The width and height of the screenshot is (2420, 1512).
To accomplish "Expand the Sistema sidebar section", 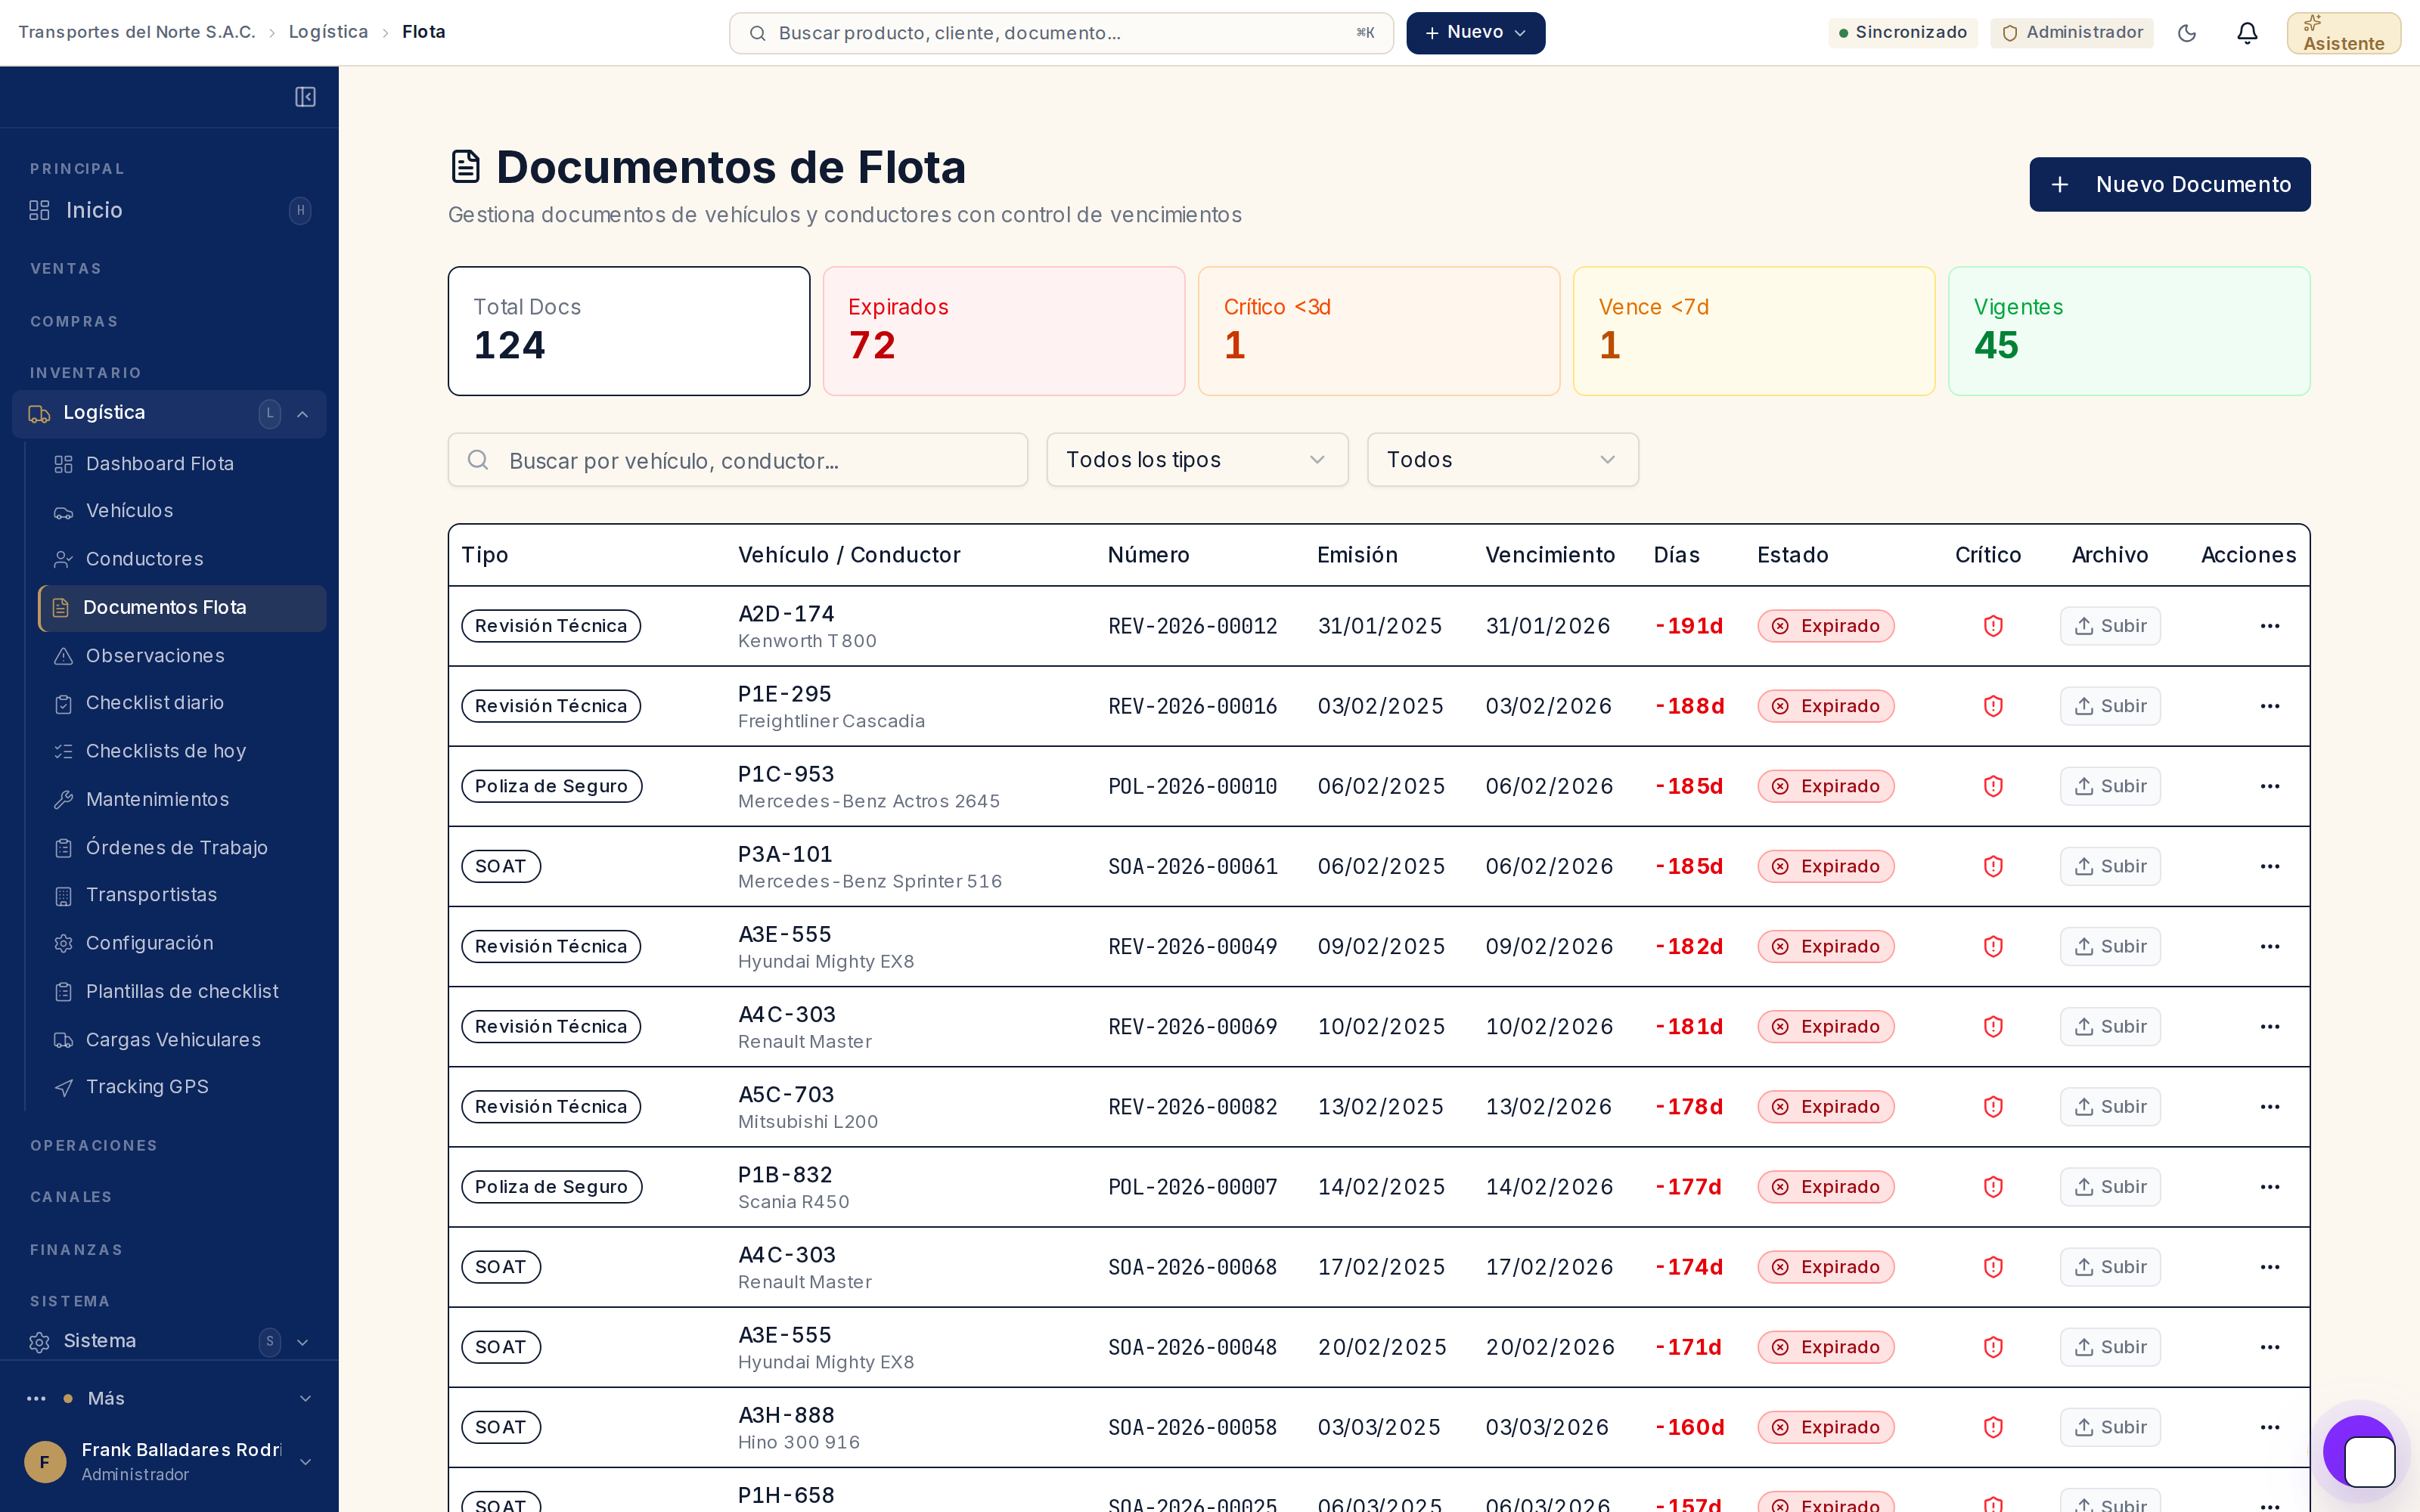I will (169, 1341).
